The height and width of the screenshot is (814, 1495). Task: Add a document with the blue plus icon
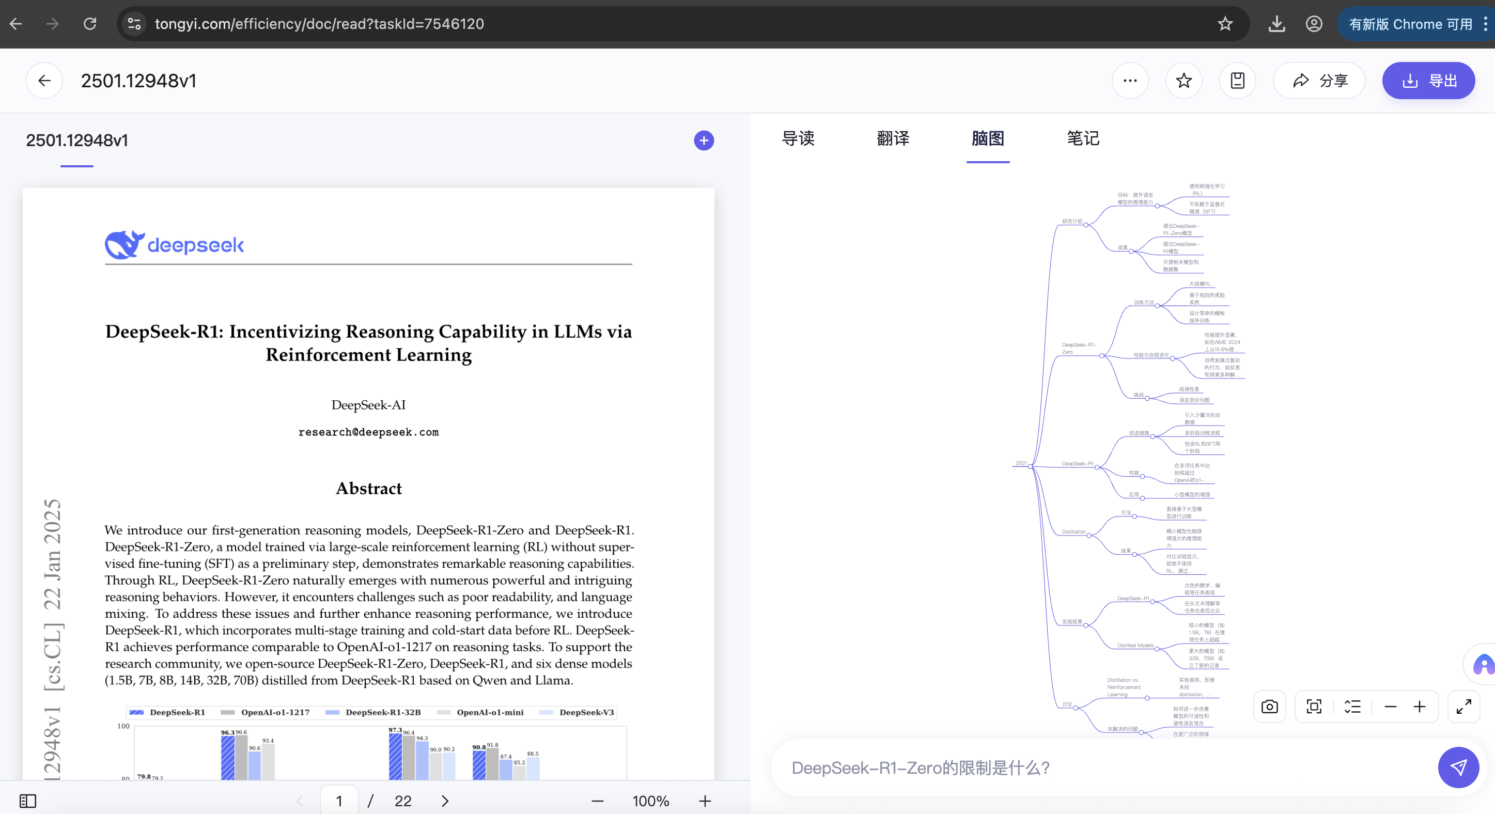(x=704, y=140)
